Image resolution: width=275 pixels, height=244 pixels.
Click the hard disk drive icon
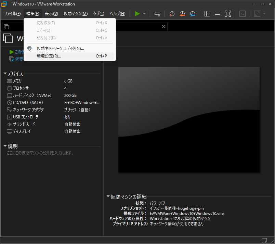pos(10,95)
